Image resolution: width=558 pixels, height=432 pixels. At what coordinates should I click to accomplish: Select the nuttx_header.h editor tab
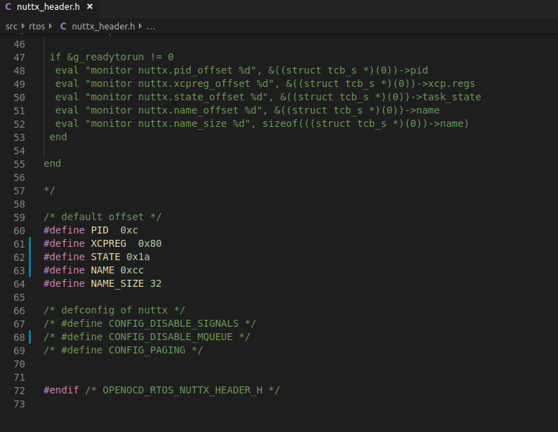[x=49, y=7]
